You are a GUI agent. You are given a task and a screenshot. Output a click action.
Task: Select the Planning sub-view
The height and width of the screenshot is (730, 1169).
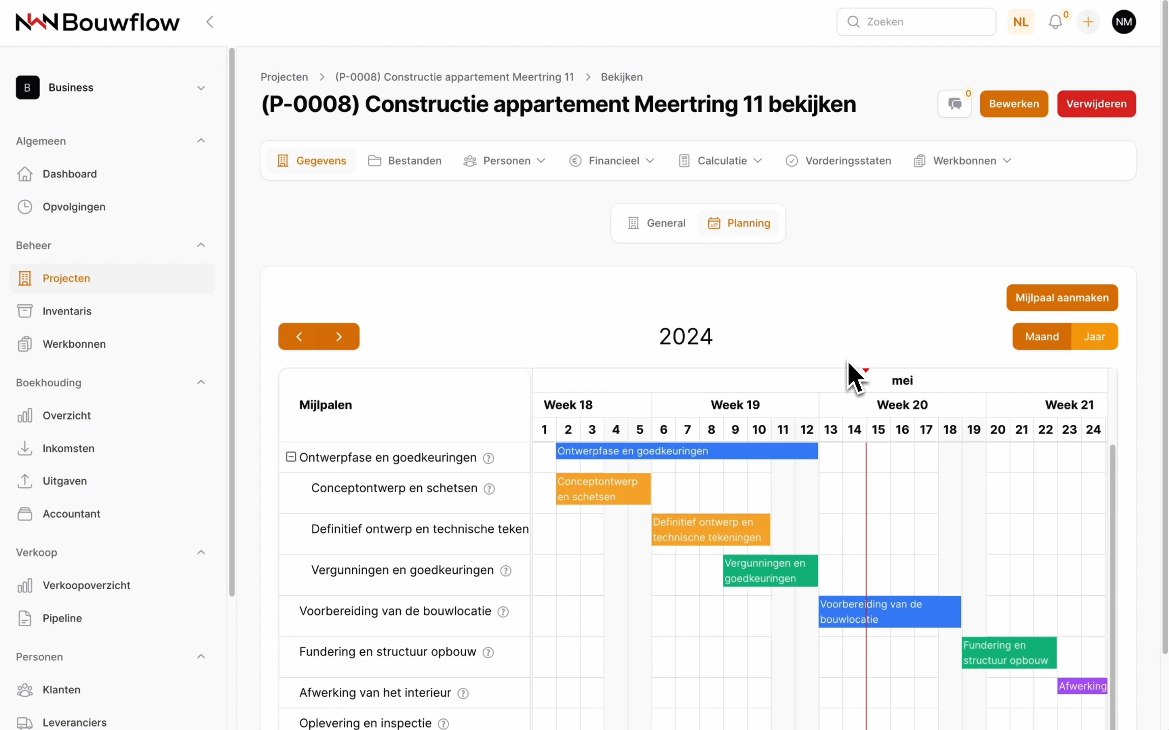[739, 223]
